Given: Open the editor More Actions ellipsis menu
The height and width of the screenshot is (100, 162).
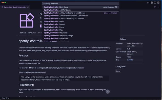Looking at the screenshot, I should [x=158, y=7].
